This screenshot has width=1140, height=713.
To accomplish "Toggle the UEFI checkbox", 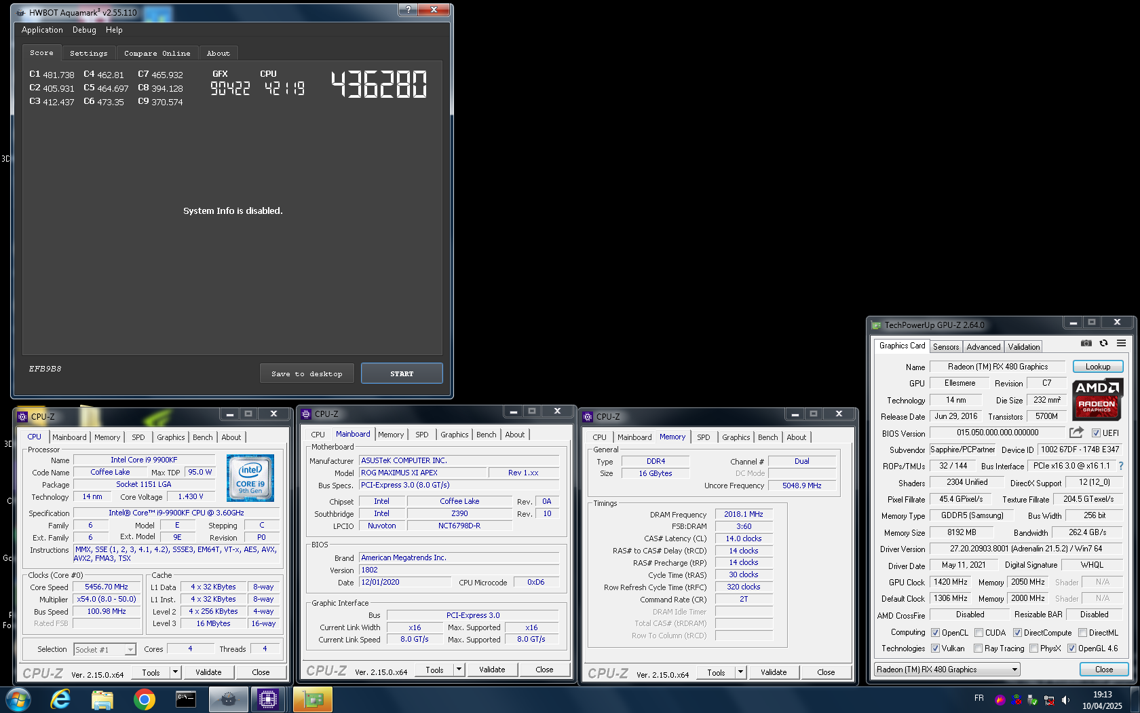I will [1096, 433].
